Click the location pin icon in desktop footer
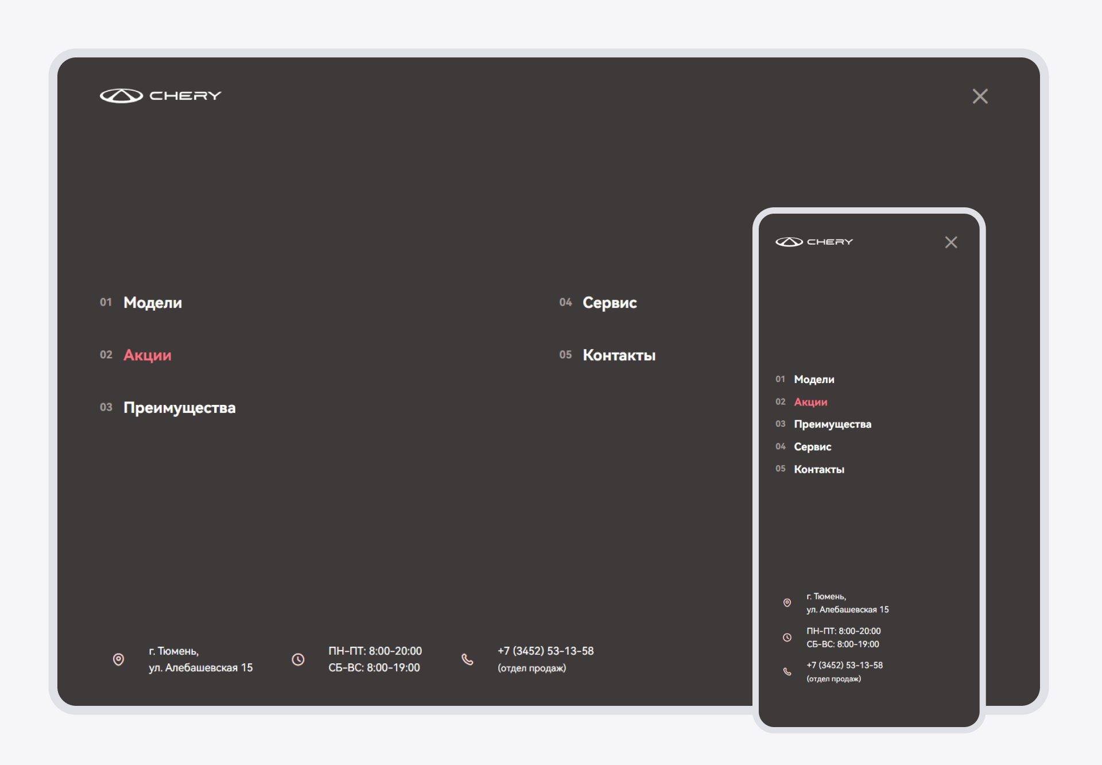The width and height of the screenshot is (1102, 765). 118,659
